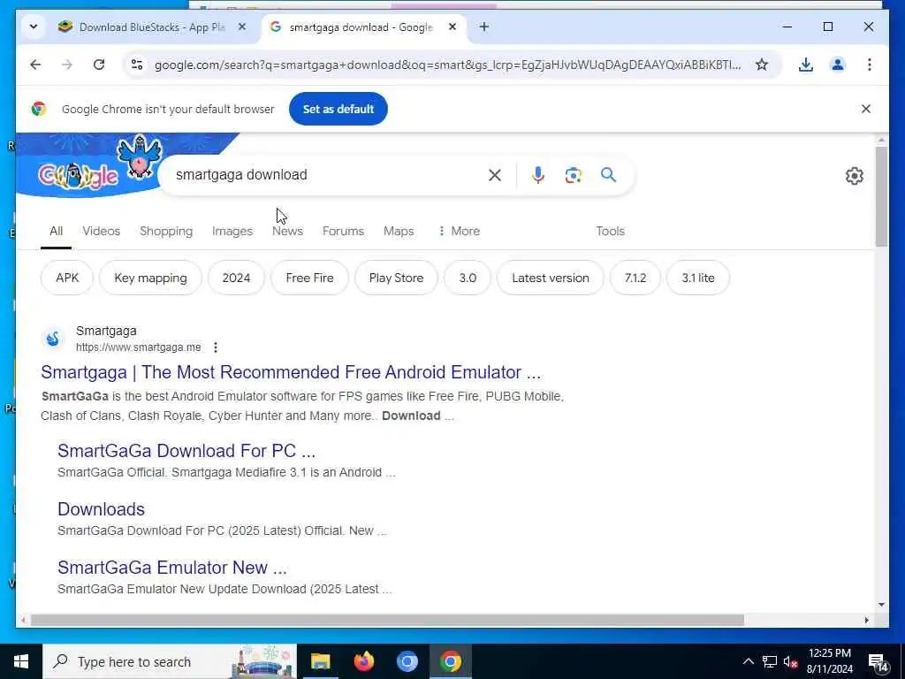Open the Chrome profile icon
This screenshot has width=905, height=679.
tap(838, 65)
